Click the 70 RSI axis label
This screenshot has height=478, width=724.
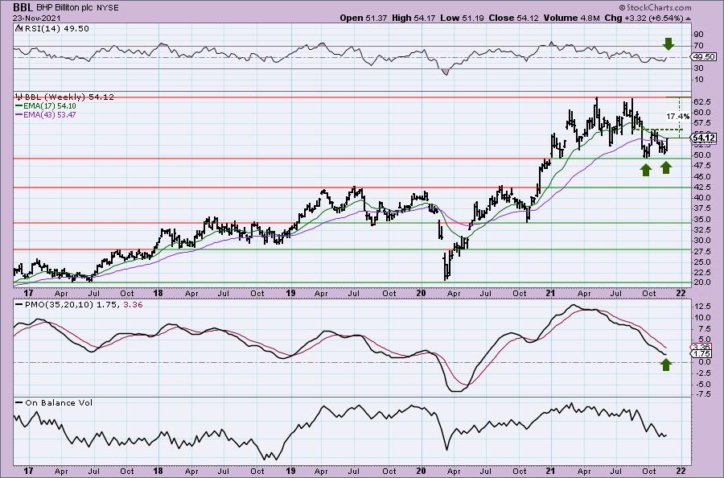pos(698,46)
